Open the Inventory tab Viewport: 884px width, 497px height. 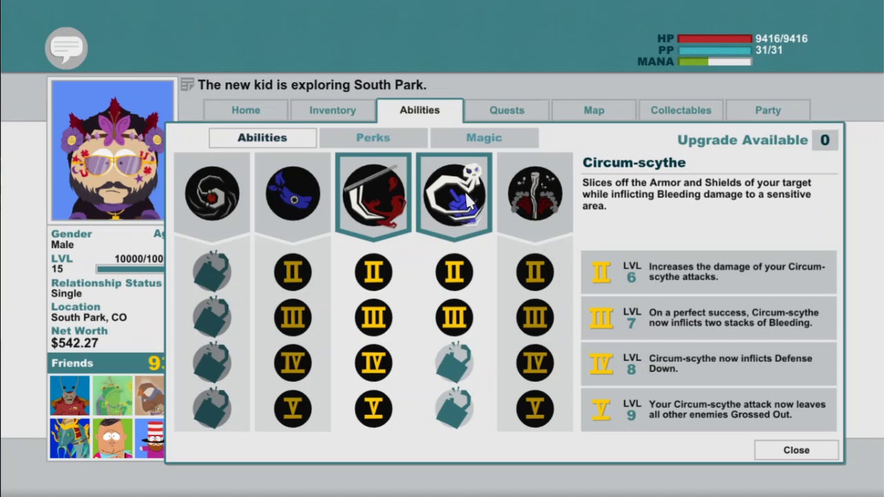333,110
